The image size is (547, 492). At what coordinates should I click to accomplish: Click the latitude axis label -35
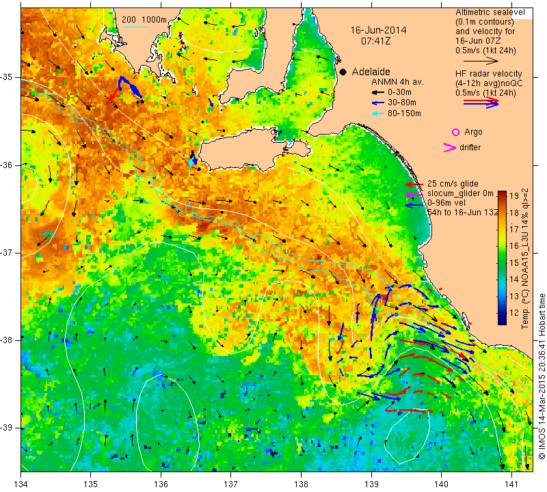(x=7, y=77)
